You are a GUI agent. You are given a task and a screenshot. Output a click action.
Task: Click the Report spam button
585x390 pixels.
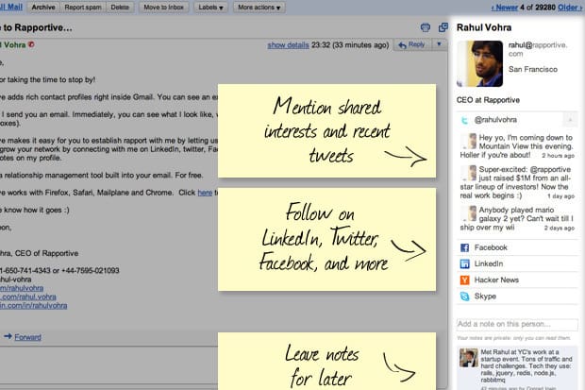point(82,7)
